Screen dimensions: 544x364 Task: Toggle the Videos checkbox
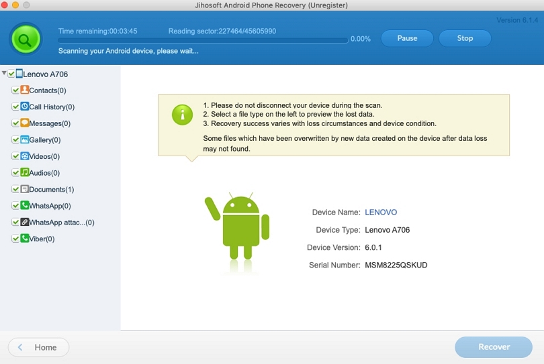coord(15,156)
